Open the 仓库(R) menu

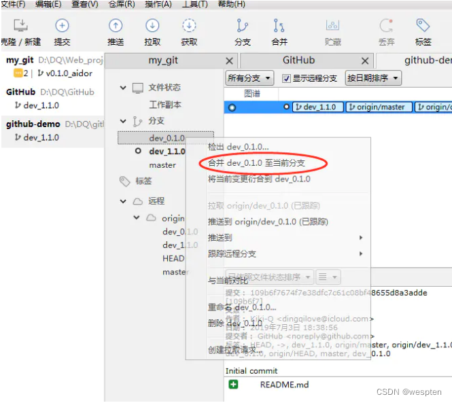coord(122,4)
